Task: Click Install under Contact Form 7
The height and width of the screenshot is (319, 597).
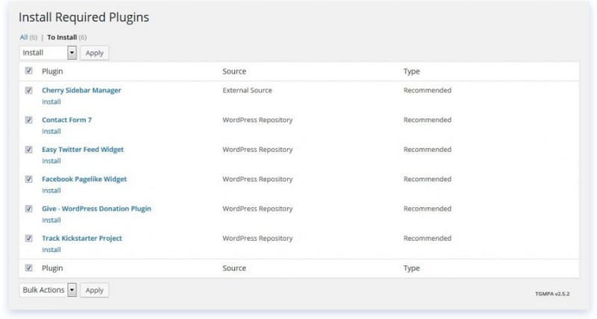Action: pyautogui.click(x=51, y=132)
